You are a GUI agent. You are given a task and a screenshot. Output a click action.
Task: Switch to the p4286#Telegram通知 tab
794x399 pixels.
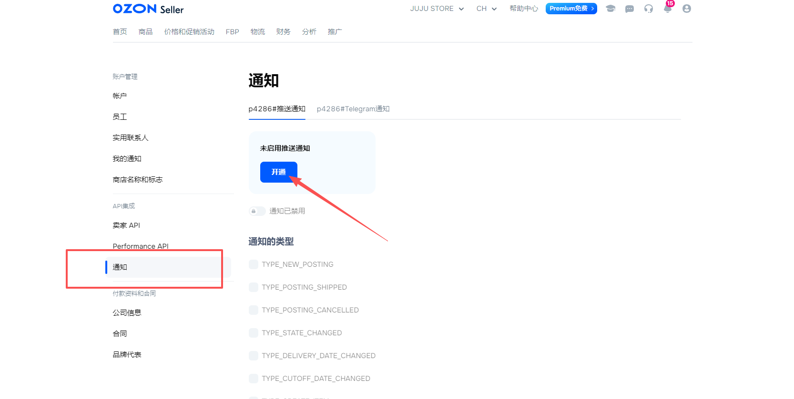(x=353, y=109)
